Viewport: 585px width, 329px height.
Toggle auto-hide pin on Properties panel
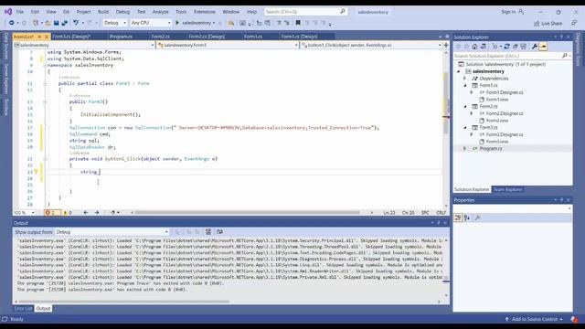pyautogui.click(x=561, y=200)
